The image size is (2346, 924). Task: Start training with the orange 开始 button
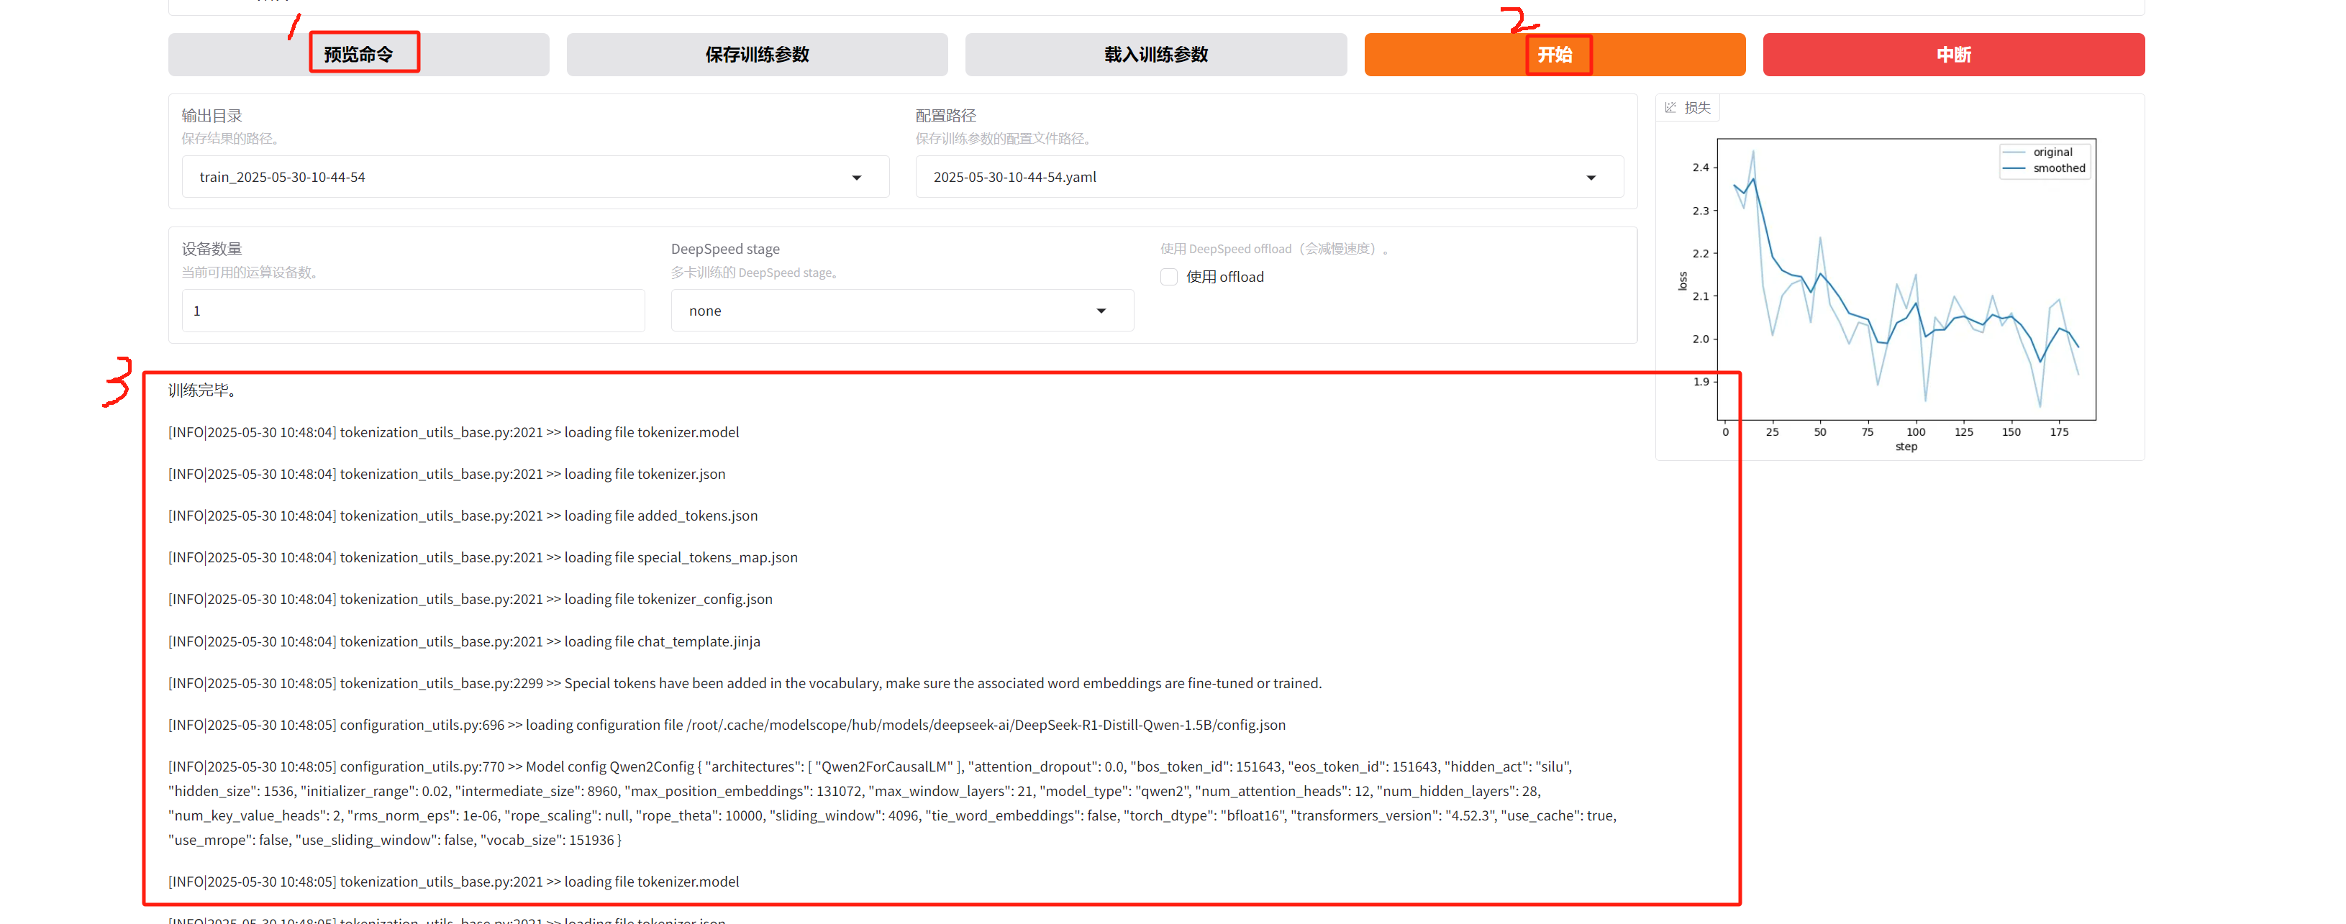[x=1554, y=55]
